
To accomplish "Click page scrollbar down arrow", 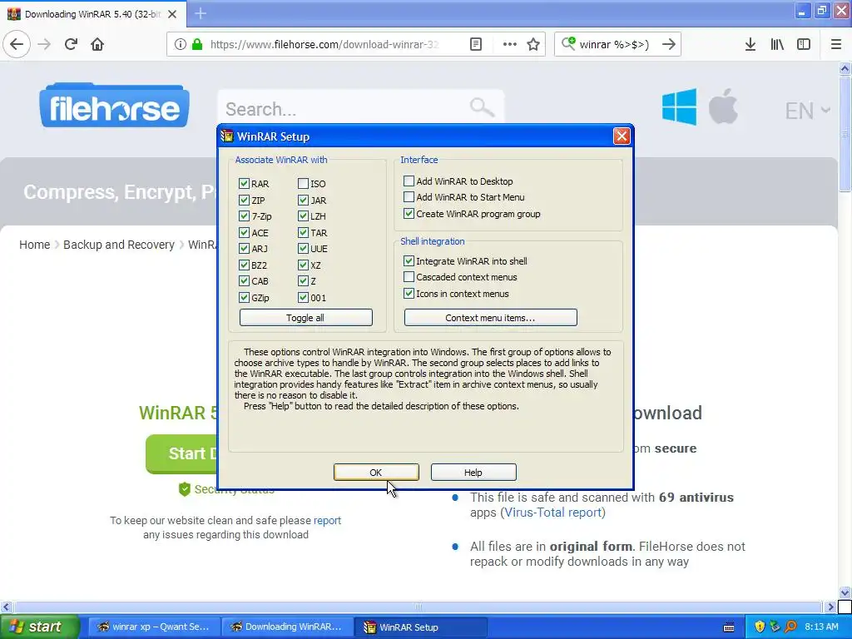I will pos(845,592).
